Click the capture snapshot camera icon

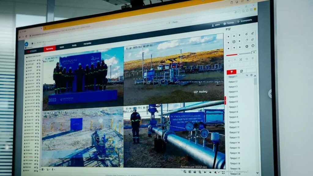[x=190, y=172]
